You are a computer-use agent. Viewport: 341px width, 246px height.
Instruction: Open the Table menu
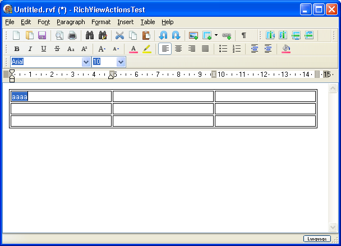[148, 22]
